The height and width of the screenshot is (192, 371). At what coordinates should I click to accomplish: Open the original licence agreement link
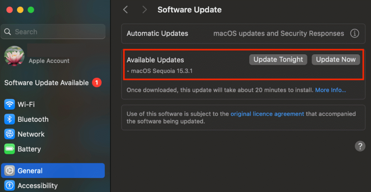tap(267, 114)
